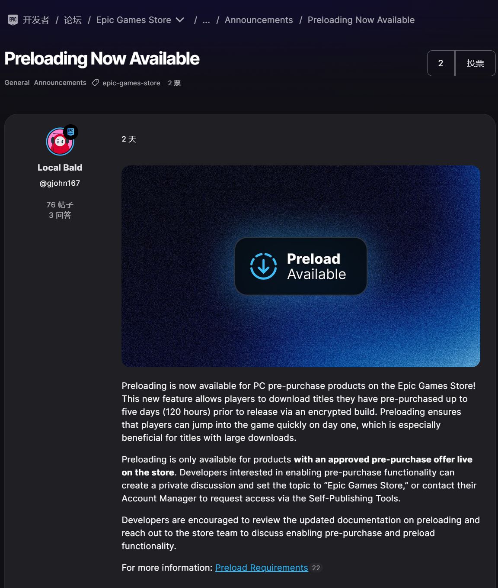Go to 开发者 breadcrumb

point(36,20)
